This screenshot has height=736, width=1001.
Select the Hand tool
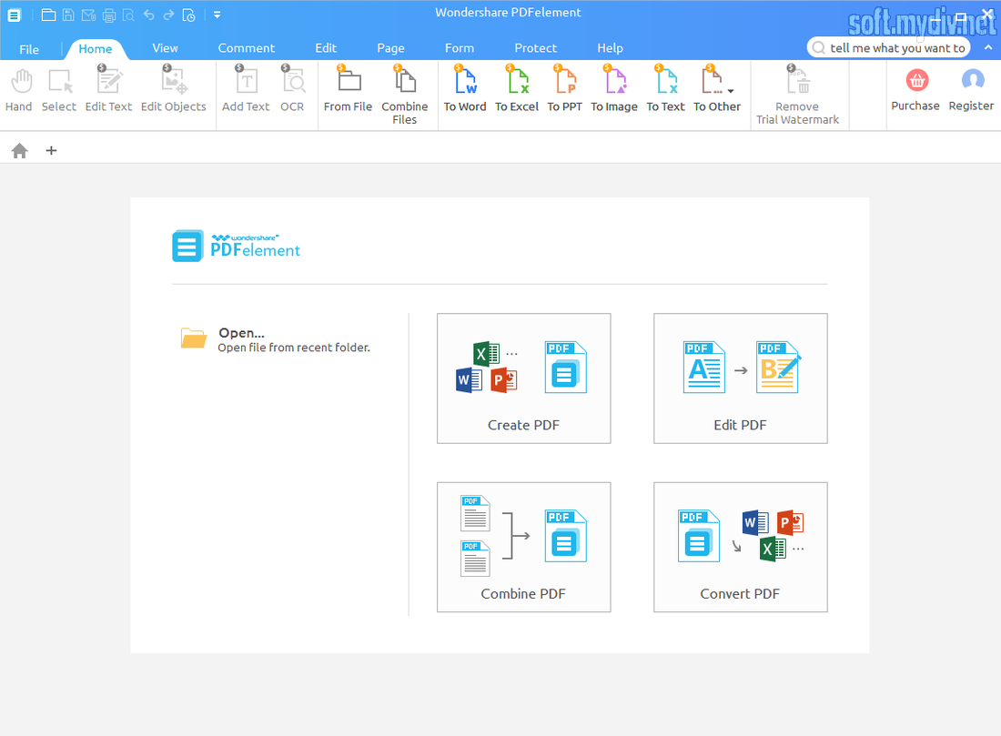coord(19,90)
